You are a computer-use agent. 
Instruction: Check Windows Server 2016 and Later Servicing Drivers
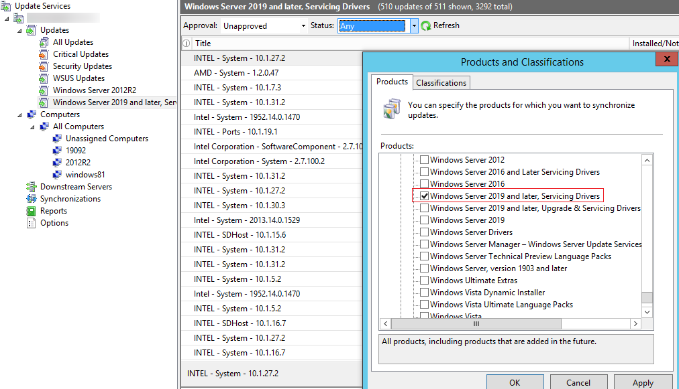(424, 172)
